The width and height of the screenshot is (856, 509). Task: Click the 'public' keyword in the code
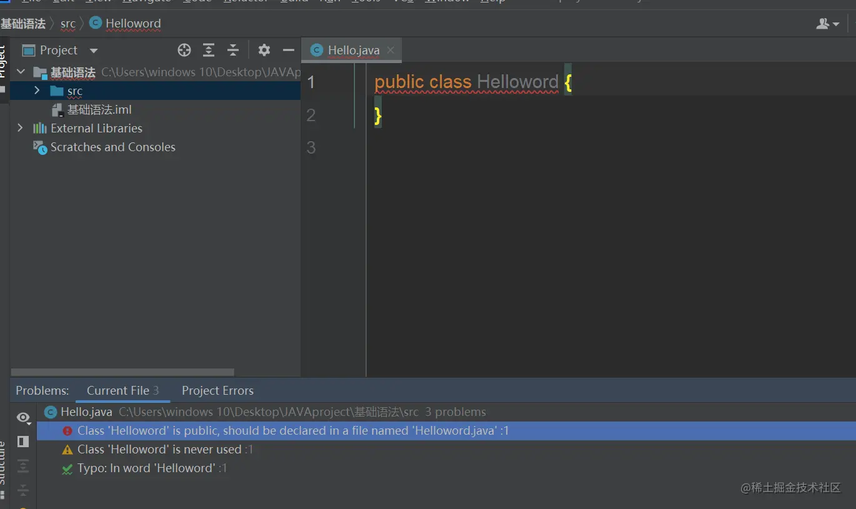[x=399, y=82]
